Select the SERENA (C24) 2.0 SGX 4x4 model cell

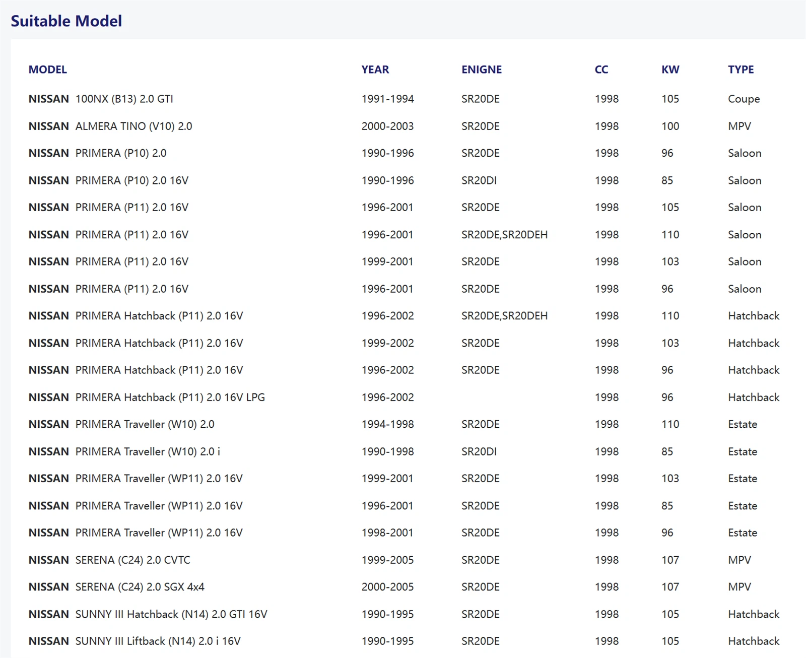(x=116, y=587)
